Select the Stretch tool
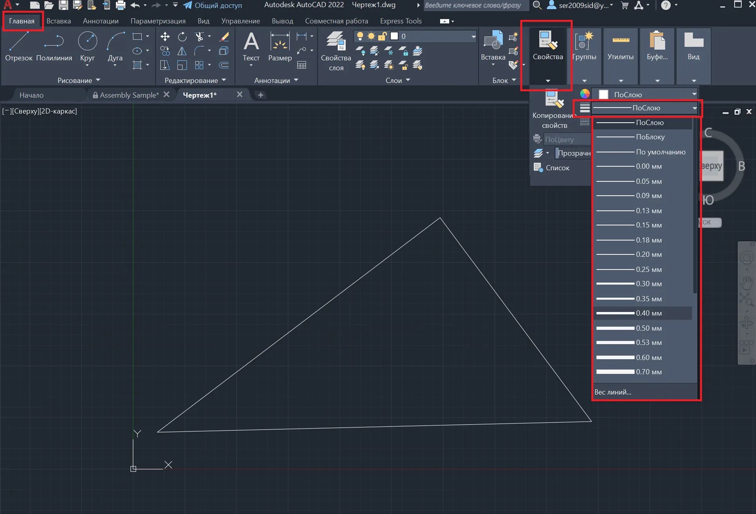756x514 pixels. coord(165,65)
